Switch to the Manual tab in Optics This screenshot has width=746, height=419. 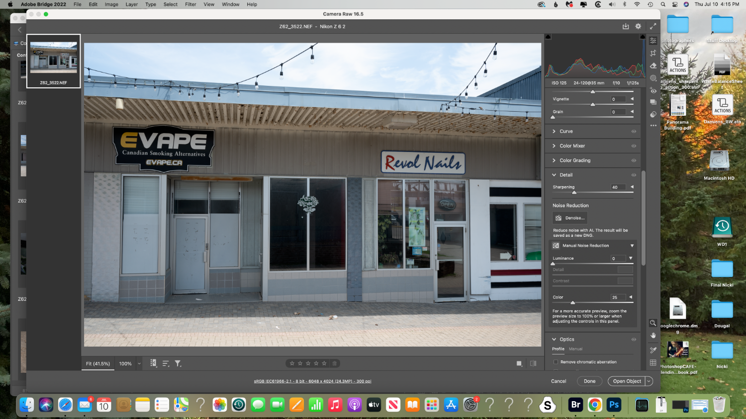coord(575,349)
